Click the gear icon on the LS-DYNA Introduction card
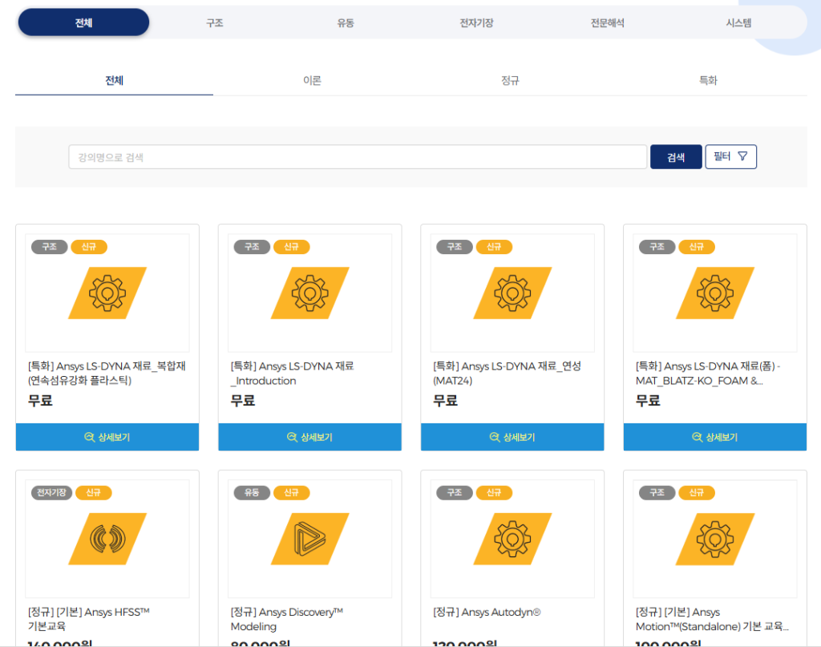821x647 pixels. (x=309, y=292)
